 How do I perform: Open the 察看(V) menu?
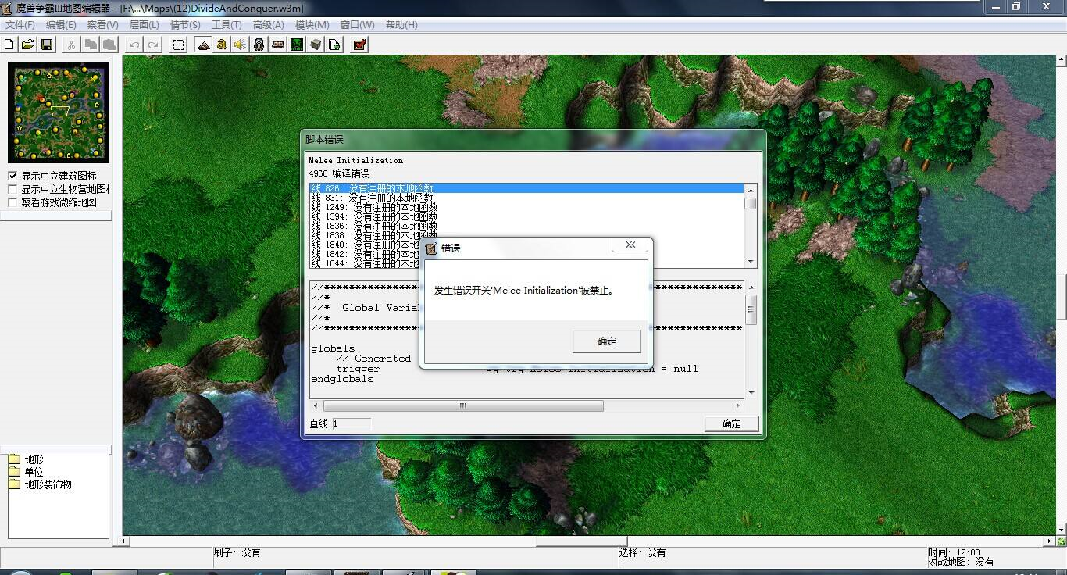tap(103, 25)
